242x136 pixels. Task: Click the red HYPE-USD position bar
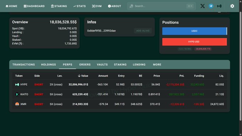194,42
